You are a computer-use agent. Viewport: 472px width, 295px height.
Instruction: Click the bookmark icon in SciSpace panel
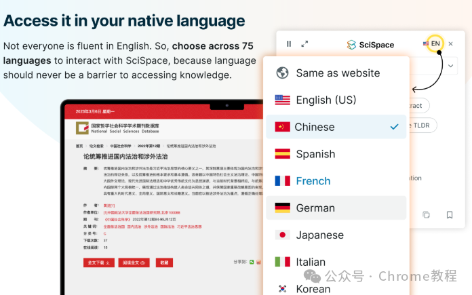[450, 214]
